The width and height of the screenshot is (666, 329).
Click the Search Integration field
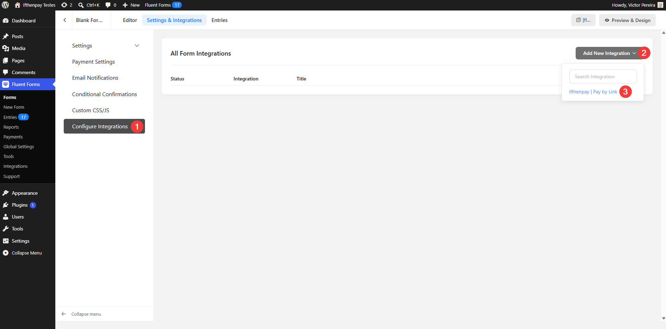point(603,77)
